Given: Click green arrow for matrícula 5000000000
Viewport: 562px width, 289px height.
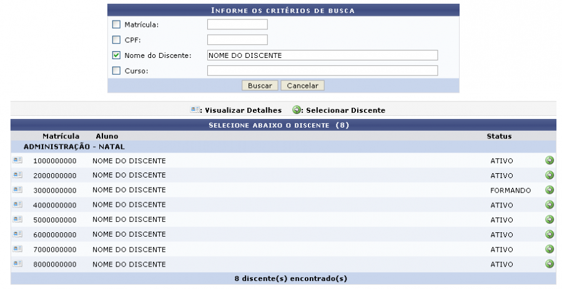Looking at the screenshot, I should click(550, 219).
